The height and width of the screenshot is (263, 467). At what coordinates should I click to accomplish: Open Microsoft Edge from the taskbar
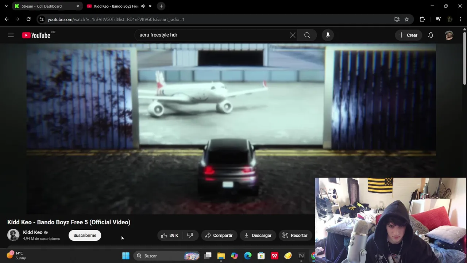point(248,256)
